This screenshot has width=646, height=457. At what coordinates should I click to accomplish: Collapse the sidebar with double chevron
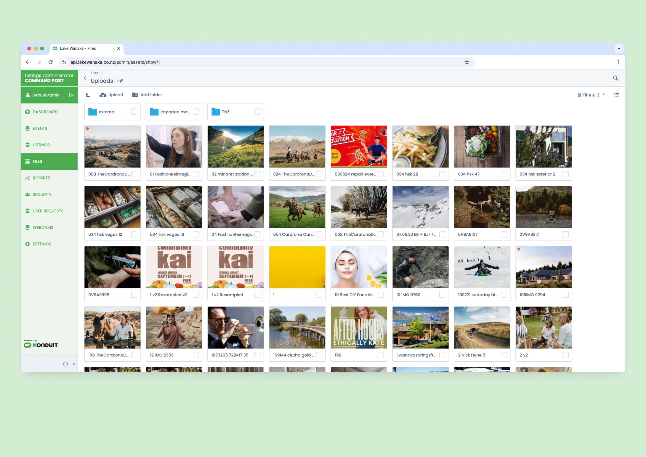pyautogui.click(x=74, y=364)
